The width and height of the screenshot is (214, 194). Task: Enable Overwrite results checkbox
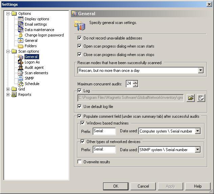point(79,162)
